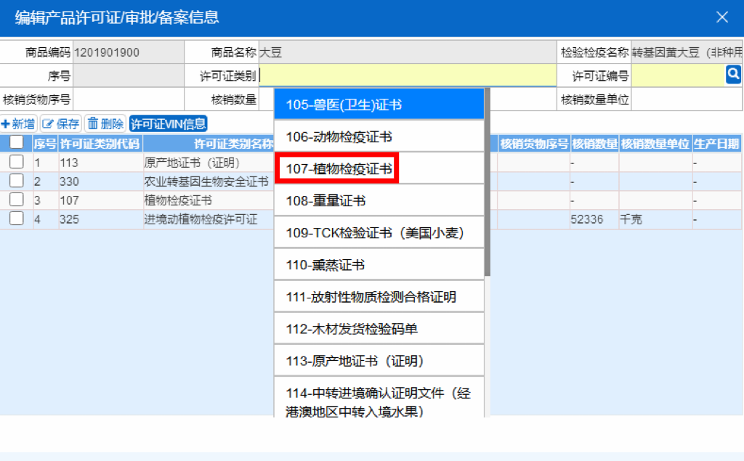Toggle the select-all checkbox in table header
This screenshot has width=744, height=461.
[x=17, y=142]
